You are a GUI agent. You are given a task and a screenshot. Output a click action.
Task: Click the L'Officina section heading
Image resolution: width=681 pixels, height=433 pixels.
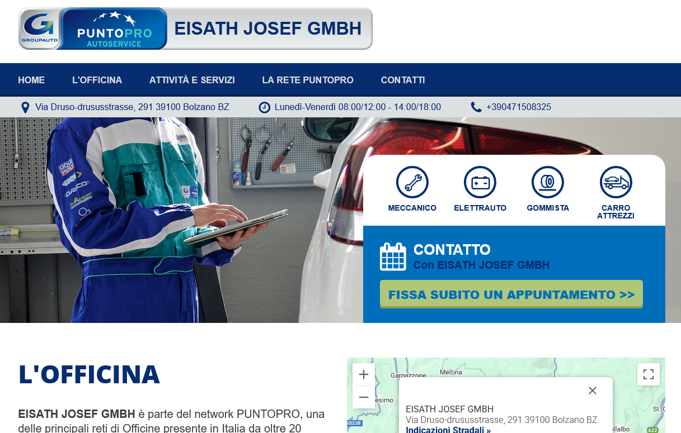click(89, 374)
